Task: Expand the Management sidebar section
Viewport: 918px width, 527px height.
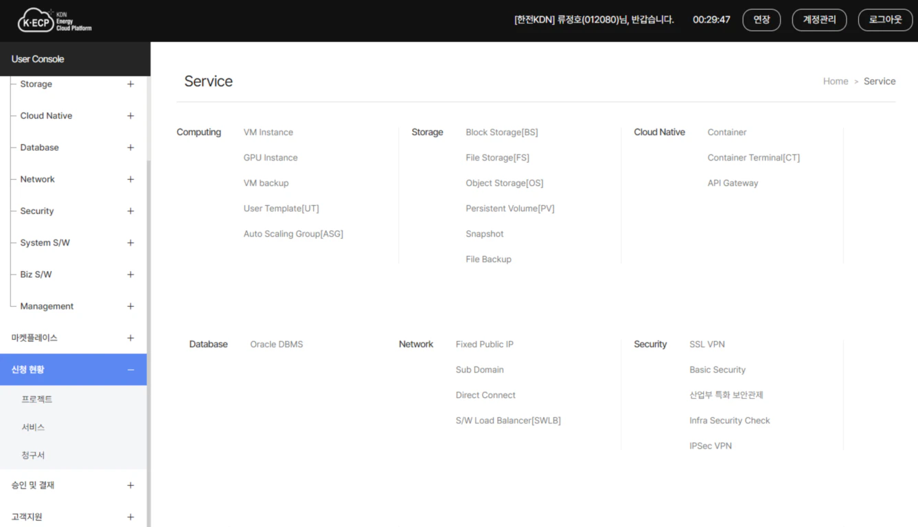Action: pyautogui.click(x=130, y=307)
